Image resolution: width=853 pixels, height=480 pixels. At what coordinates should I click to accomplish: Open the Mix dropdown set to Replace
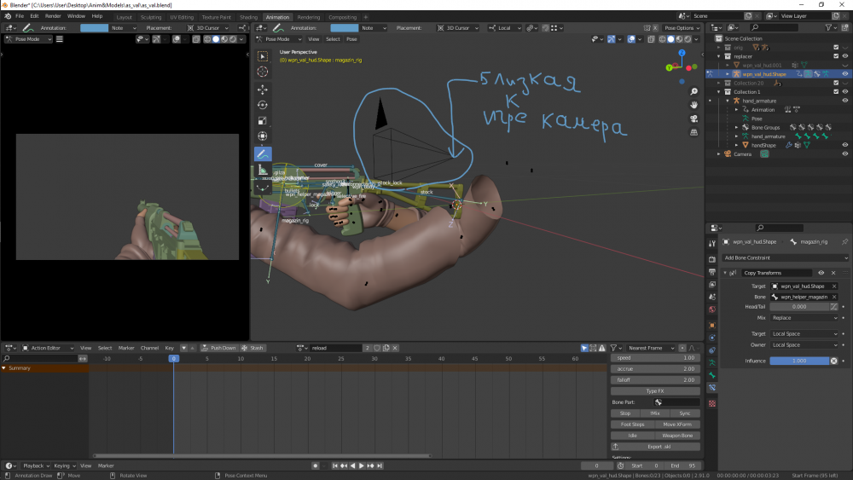click(x=804, y=317)
